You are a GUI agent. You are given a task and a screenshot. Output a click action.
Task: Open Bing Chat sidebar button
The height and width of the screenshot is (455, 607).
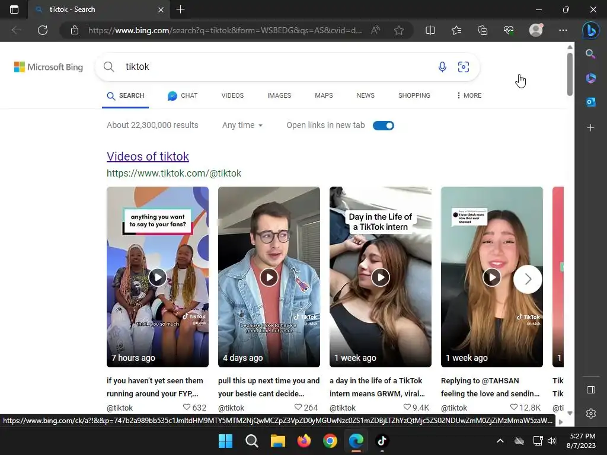(591, 30)
